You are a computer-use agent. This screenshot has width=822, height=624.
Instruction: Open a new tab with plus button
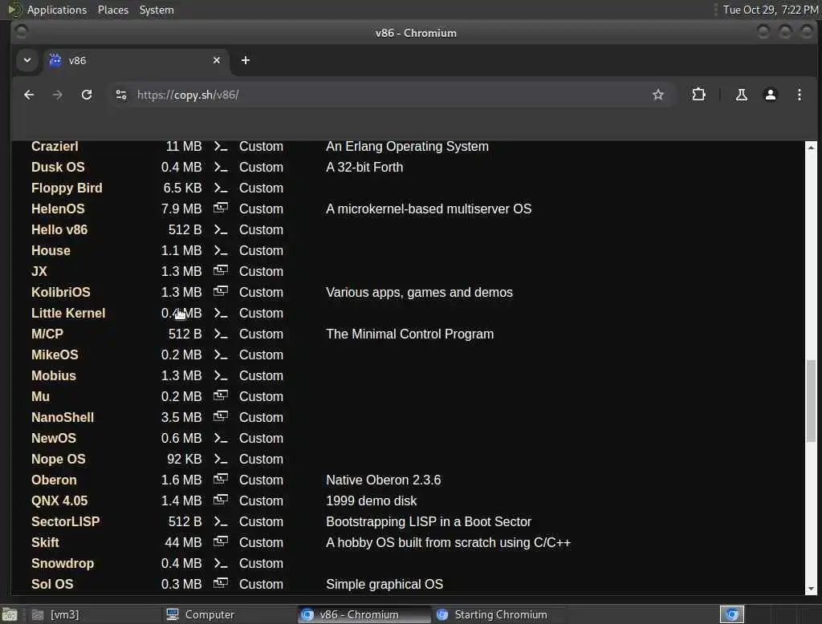coord(246,60)
